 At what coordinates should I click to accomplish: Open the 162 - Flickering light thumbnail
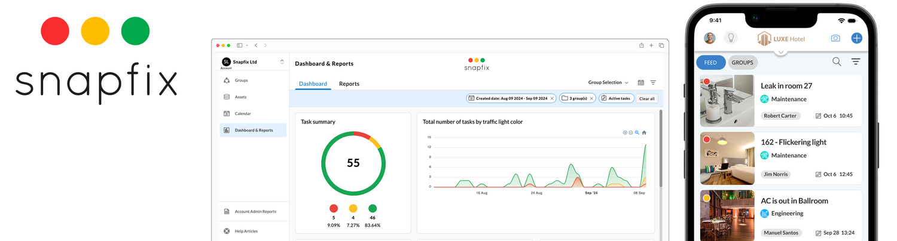(x=727, y=158)
